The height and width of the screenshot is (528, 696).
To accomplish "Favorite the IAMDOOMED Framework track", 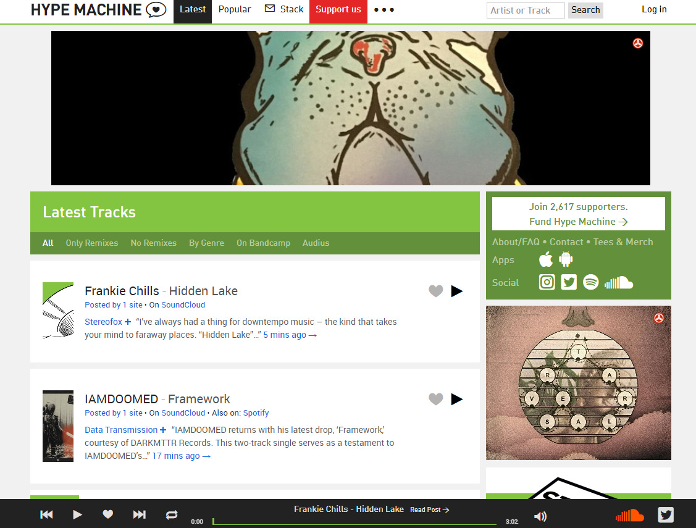I will pyautogui.click(x=436, y=400).
